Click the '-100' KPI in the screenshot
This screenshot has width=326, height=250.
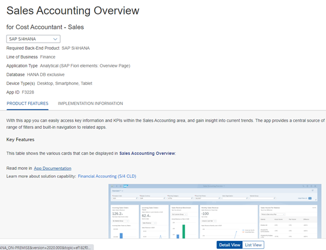[205, 214]
